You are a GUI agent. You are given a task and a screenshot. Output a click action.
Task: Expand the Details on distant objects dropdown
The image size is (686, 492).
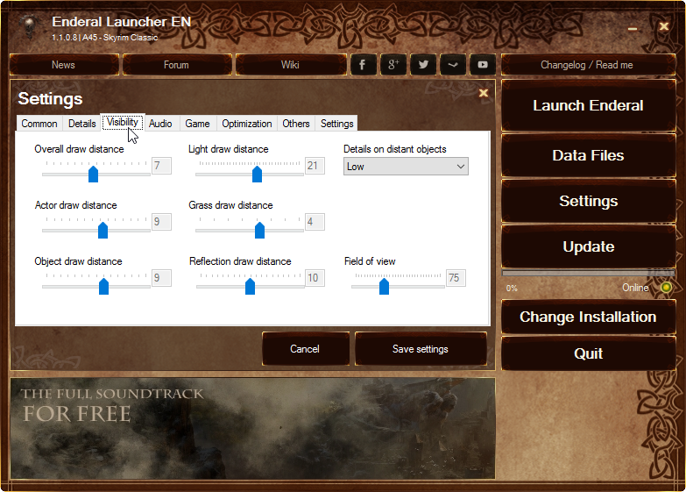(406, 167)
